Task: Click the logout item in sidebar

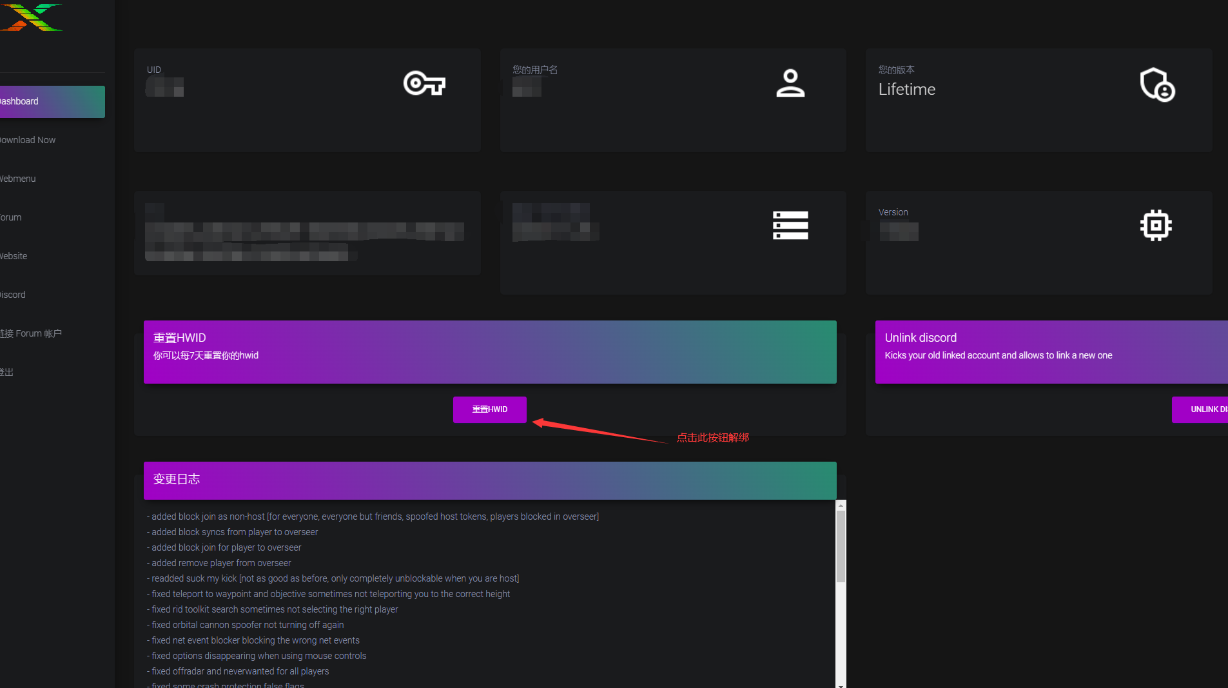Action: click(7, 372)
